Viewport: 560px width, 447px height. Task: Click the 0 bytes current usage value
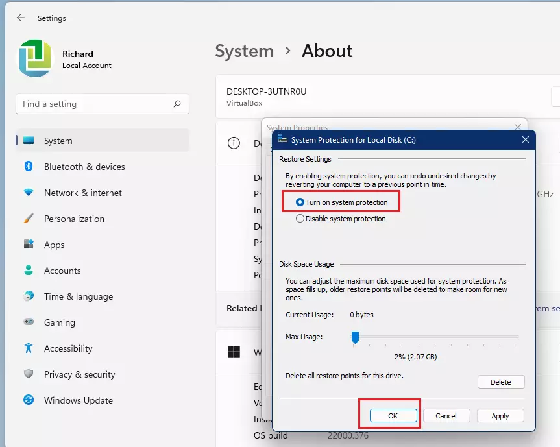click(x=361, y=315)
